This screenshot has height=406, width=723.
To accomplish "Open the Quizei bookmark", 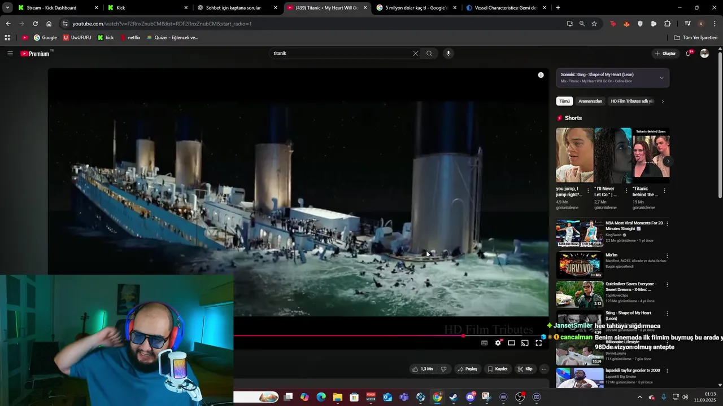I will click(x=172, y=38).
